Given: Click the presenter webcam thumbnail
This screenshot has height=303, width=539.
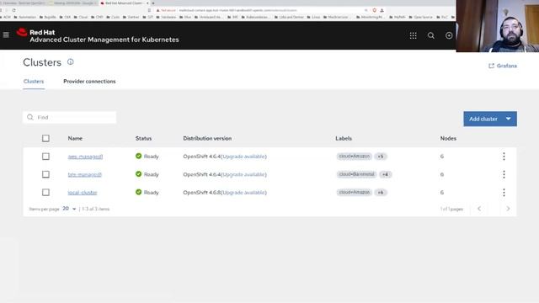Looking at the screenshot, I should click(498, 26).
